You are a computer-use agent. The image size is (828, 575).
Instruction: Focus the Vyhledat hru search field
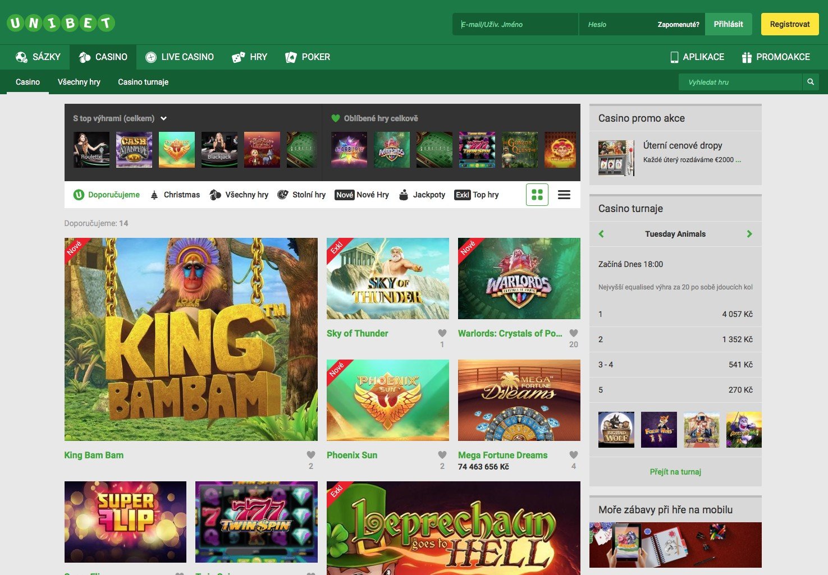740,82
